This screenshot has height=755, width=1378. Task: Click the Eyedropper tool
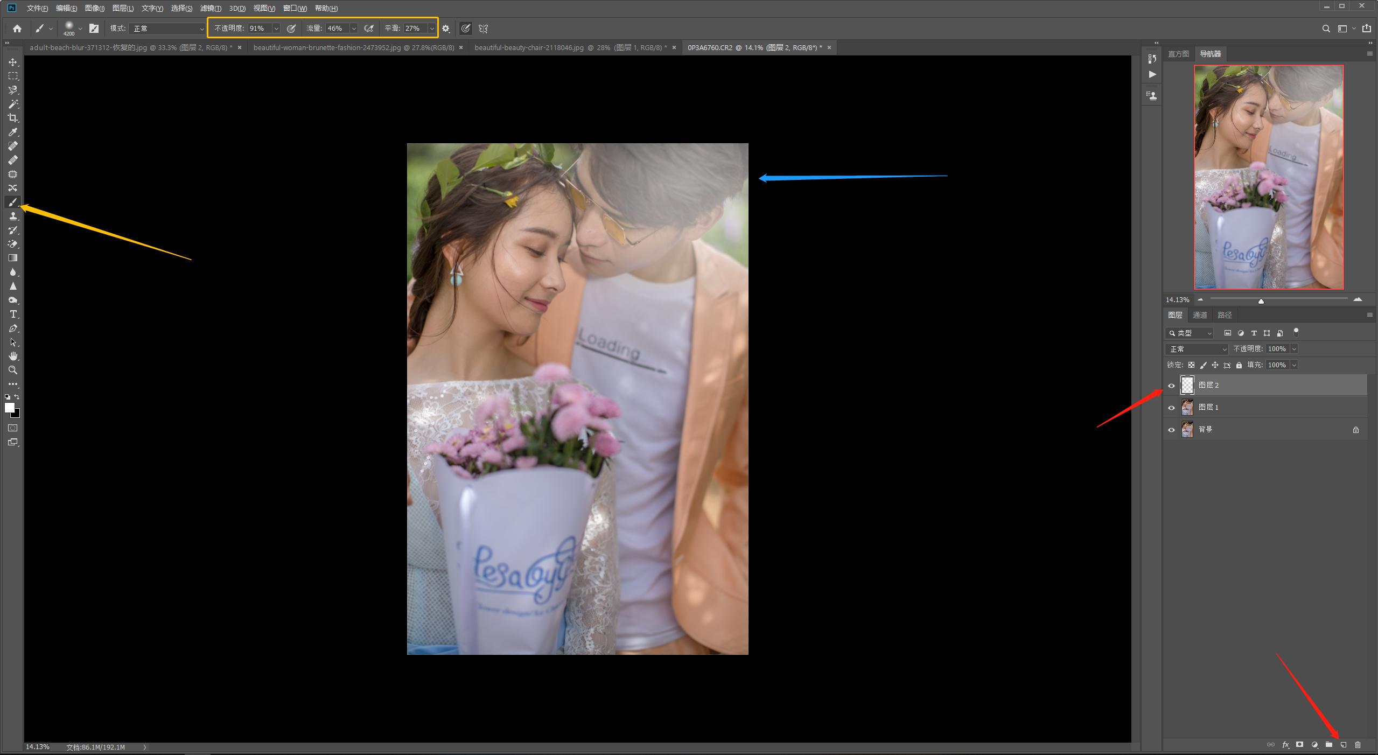[13, 132]
